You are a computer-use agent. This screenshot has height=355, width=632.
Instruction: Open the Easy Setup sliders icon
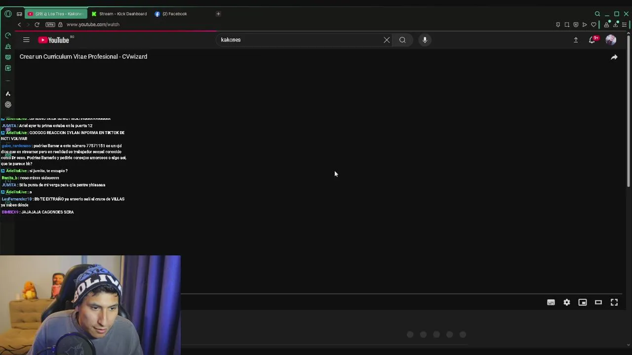(624, 25)
